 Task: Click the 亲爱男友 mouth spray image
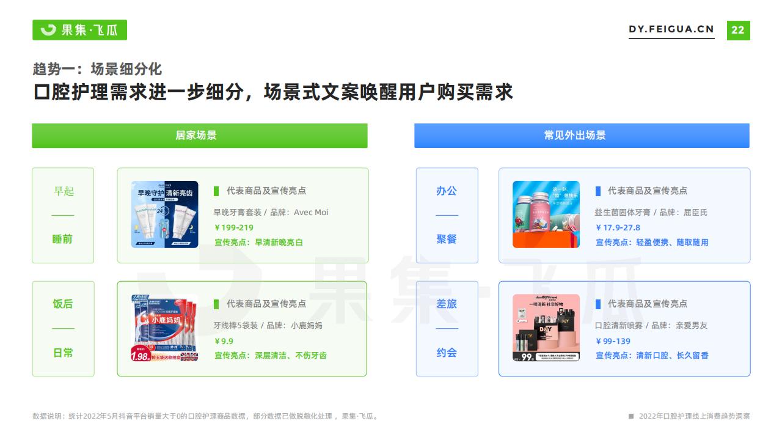click(546, 328)
